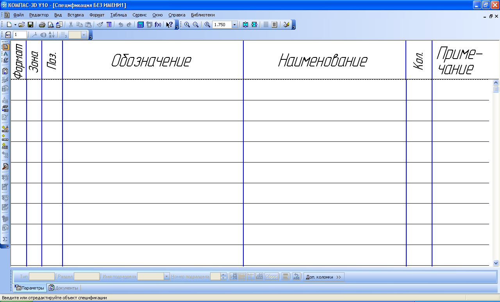Sort objects with A-Я sort icon
500x302 pixels.
click(52, 35)
